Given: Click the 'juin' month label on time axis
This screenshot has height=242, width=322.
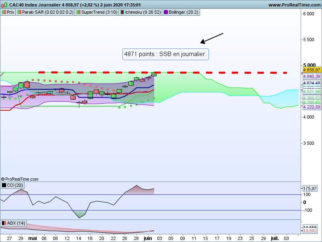Looking at the screenshot, I should [x=148, y=238].
